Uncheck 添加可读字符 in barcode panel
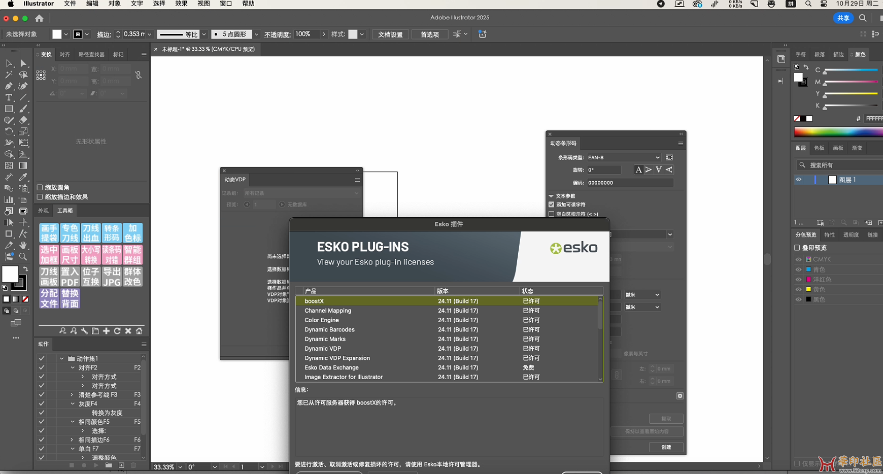 coord(551,205)
